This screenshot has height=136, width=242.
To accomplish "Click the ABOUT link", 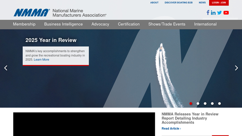I will pos(154,3).
